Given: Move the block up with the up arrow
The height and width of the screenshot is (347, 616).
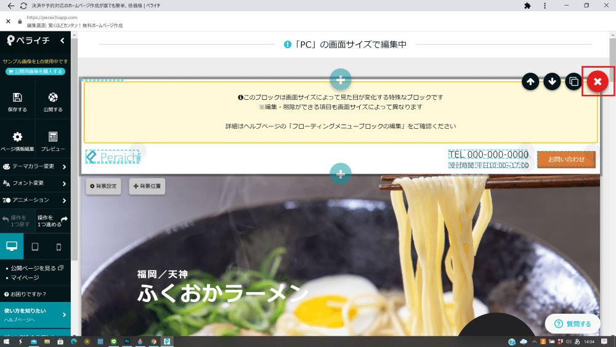Looking at the screenshot, I should coord(530,81).
